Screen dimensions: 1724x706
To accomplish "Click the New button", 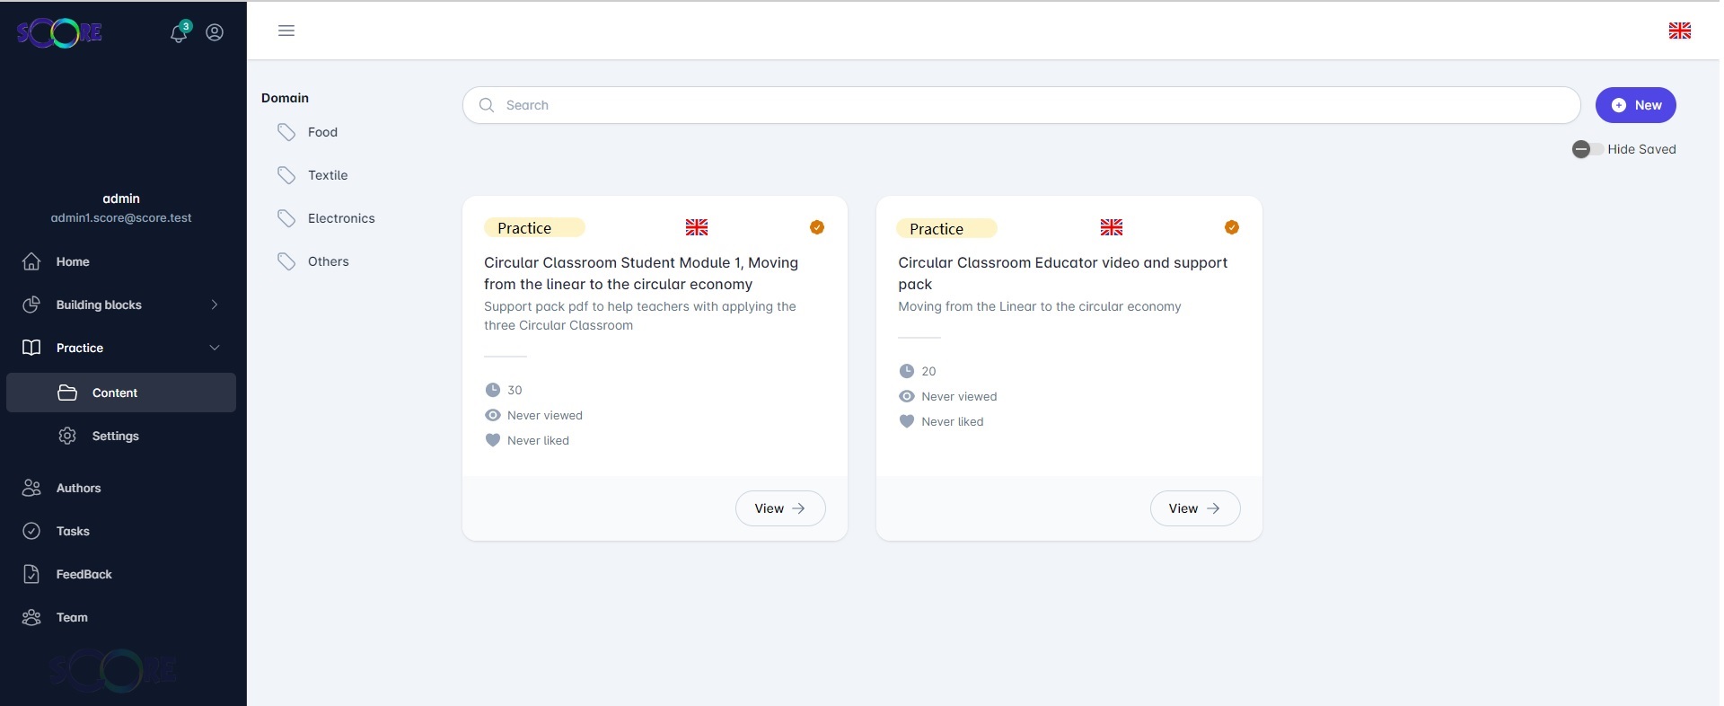I will [1635, 105].
